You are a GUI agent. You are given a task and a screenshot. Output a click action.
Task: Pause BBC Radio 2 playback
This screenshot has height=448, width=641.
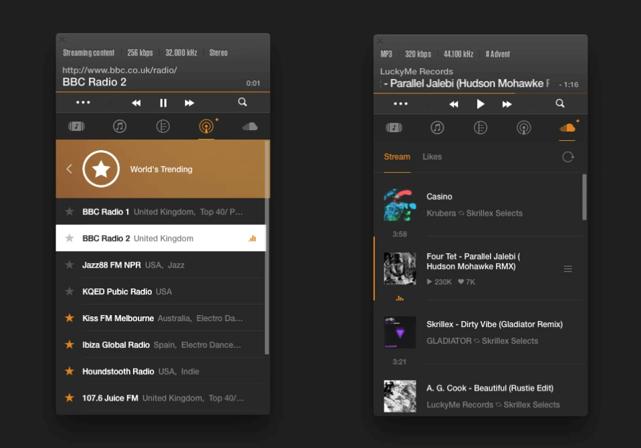tap(163, 103)
